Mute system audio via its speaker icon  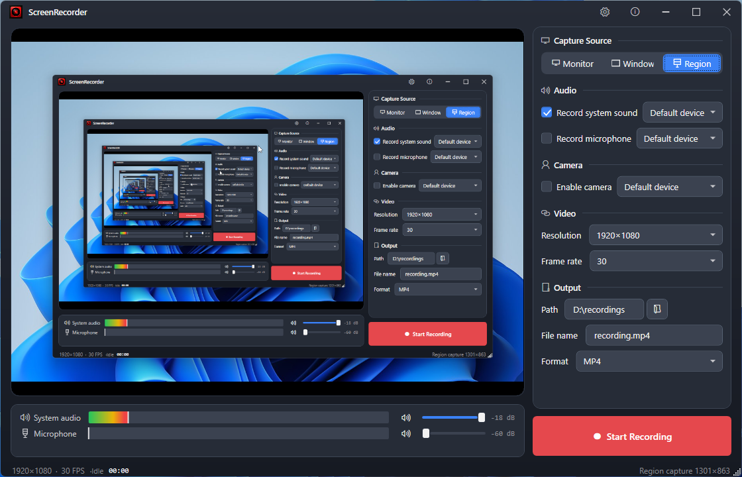pos(406,418)
